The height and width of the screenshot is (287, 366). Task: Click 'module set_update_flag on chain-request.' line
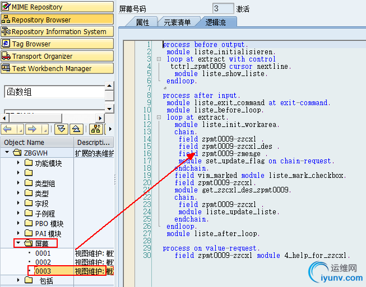click(x=256, y=161)
